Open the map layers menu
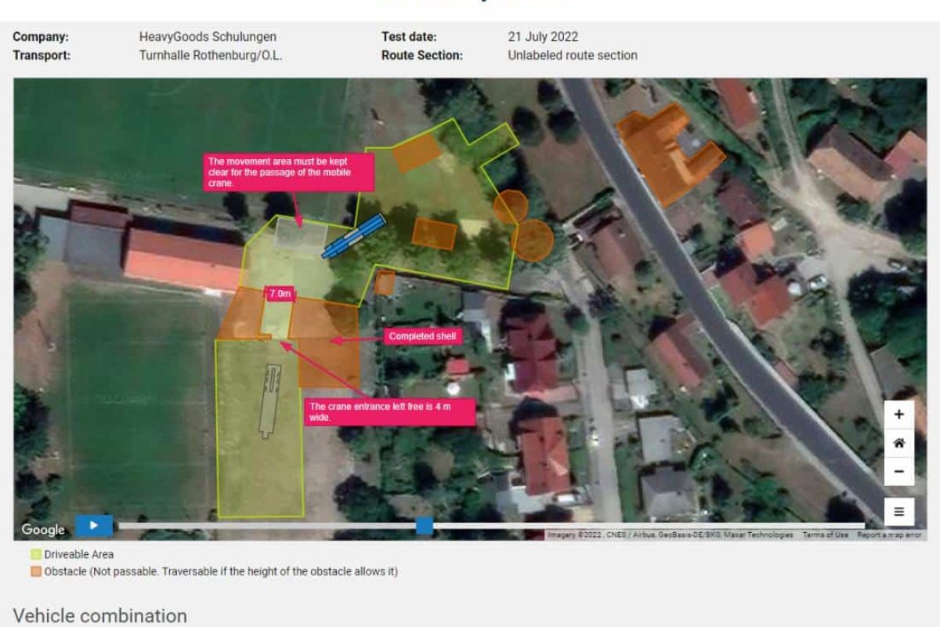This screenshot has height=627, width=940. pyautogui.click(x=898, y=512)
